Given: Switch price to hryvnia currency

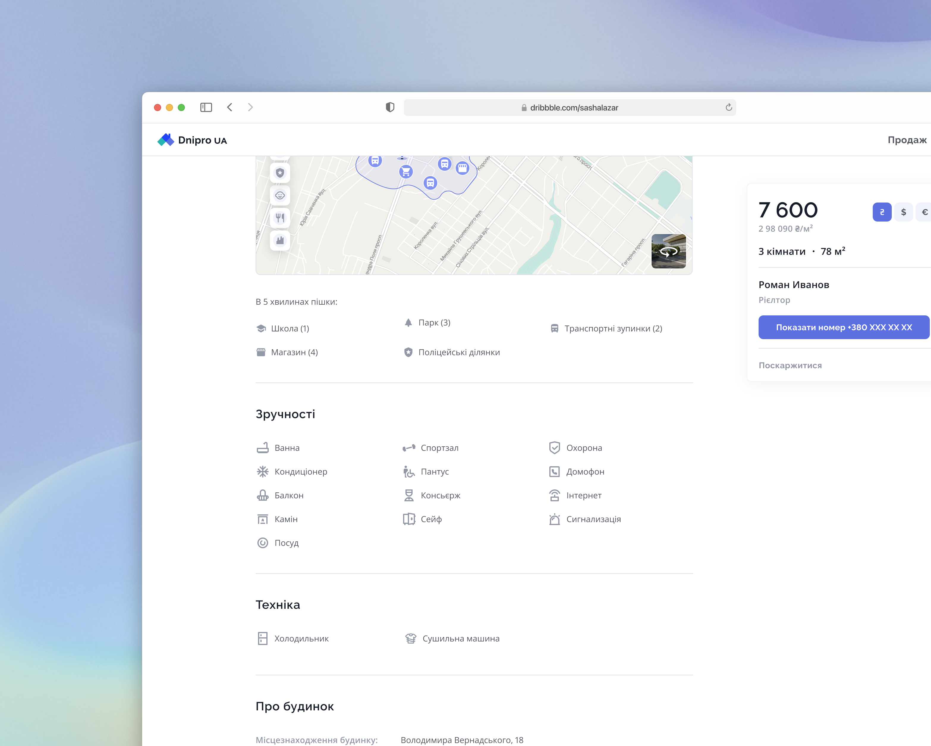Looking at the screenshot, I should (x=882, y=212).
